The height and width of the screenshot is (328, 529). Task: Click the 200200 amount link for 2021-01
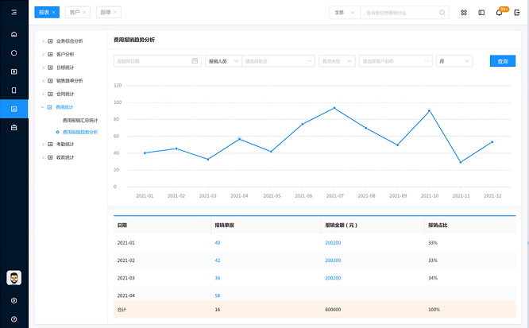[x=333, y=243]
